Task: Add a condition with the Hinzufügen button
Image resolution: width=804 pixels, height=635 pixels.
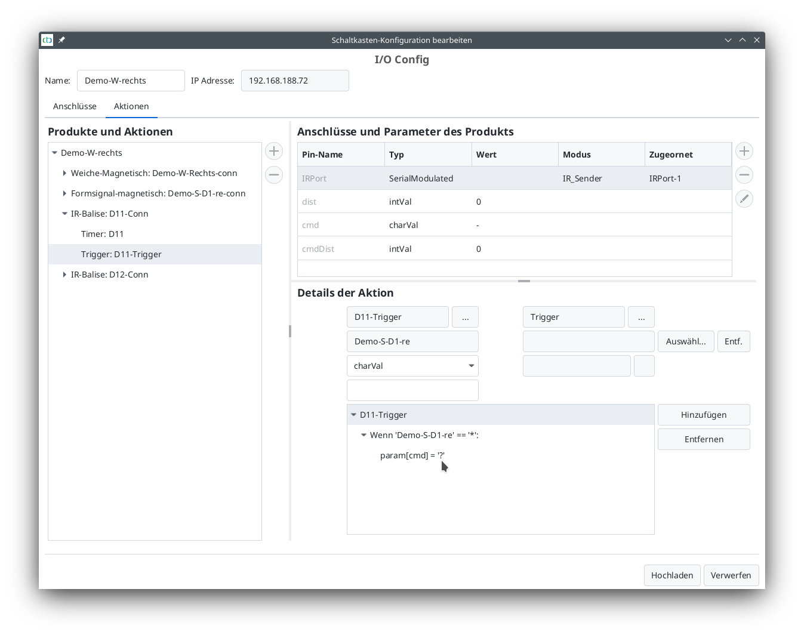Action: [x=704, y=414]
